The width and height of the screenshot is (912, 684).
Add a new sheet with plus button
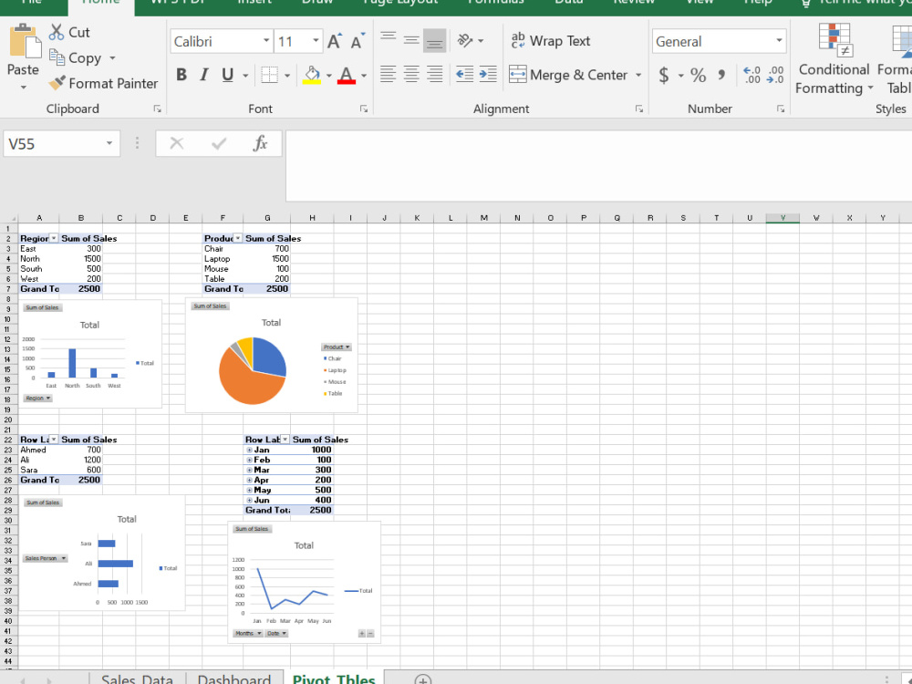click(x=423, y=679)
